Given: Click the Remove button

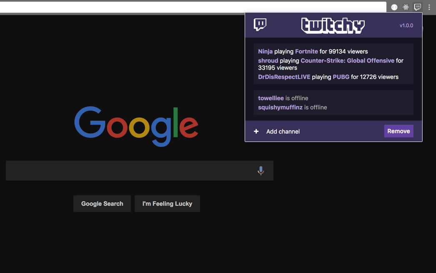Looking at the screenshot, I should [x=398, y=131].
